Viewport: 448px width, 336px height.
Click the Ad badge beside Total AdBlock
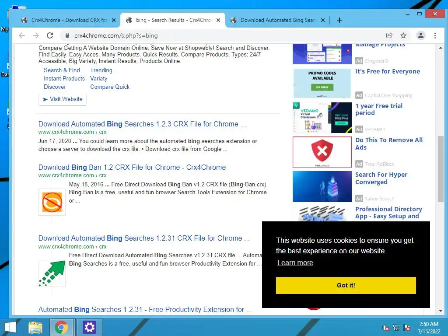click(x=359, y=164)
